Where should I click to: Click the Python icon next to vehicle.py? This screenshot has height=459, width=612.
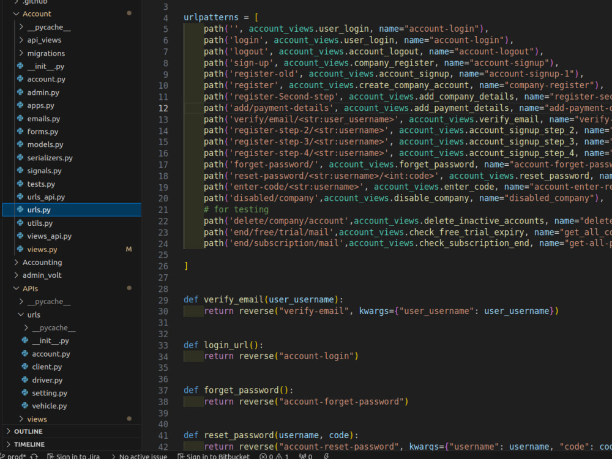pyautogui.click(x=25, y=406)
